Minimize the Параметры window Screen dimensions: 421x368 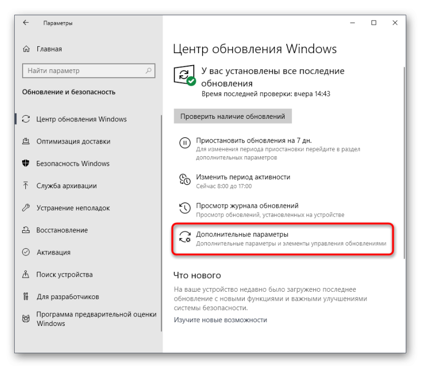353,23
